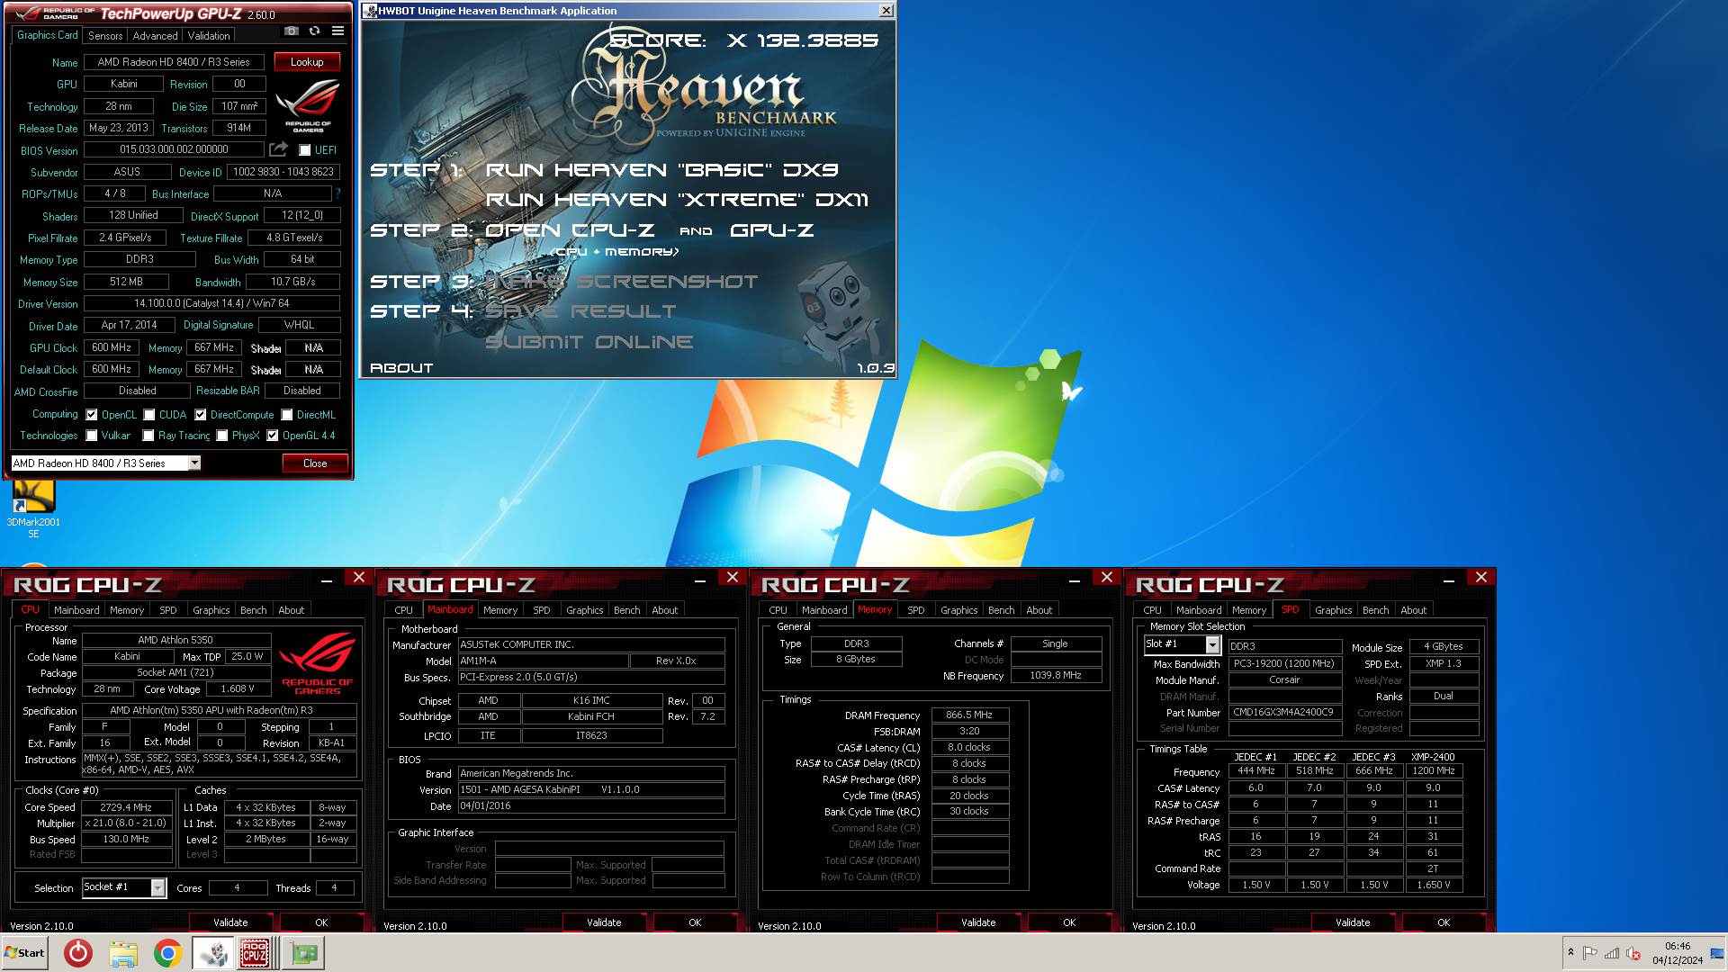Click Validate in the CPU-Z Memory window

click(978, 922)
